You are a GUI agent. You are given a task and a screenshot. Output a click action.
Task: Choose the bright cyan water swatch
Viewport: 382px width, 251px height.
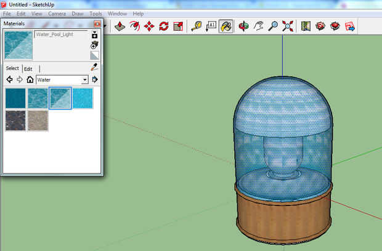point(83,98)
